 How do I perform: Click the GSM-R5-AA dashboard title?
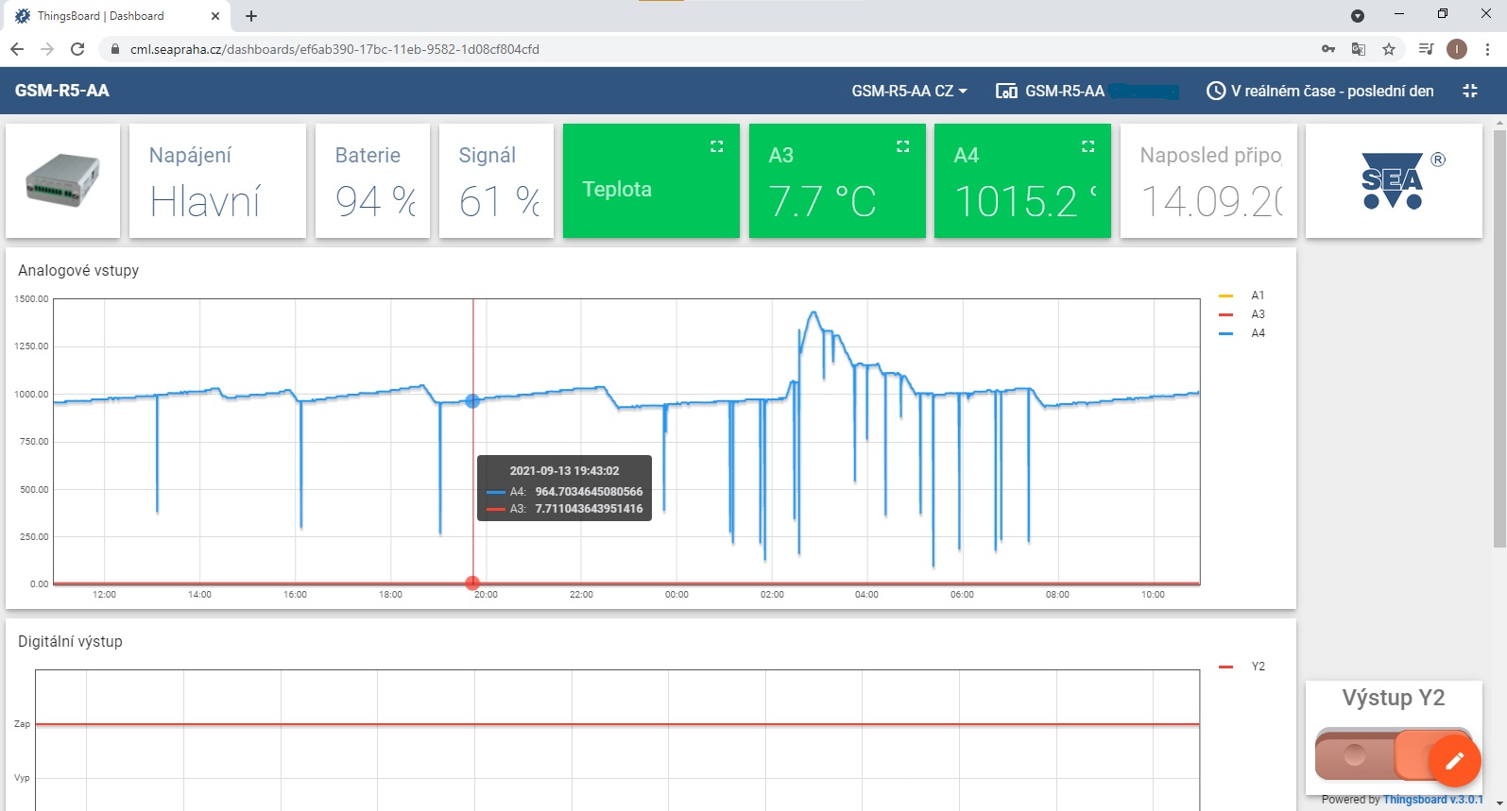coord(62,91)
